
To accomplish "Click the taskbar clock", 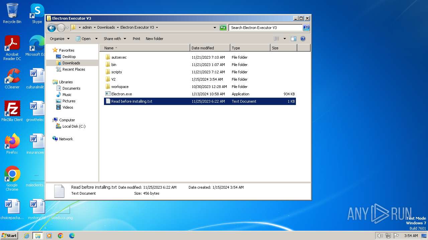I will pyautogui.click(x=411, y=236).
